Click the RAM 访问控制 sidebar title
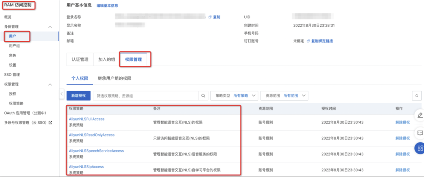Image resolution: width=424 pixels, height=177 pixels. pos(17,5)
